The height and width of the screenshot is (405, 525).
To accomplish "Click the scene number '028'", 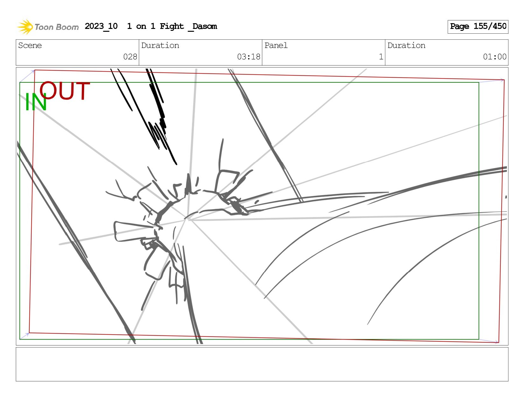I will click(130, 57).
